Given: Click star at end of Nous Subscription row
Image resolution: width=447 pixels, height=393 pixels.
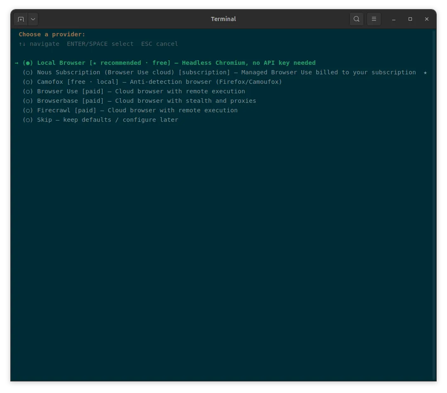Looking at the screenshot, I should tap(425, 73).
